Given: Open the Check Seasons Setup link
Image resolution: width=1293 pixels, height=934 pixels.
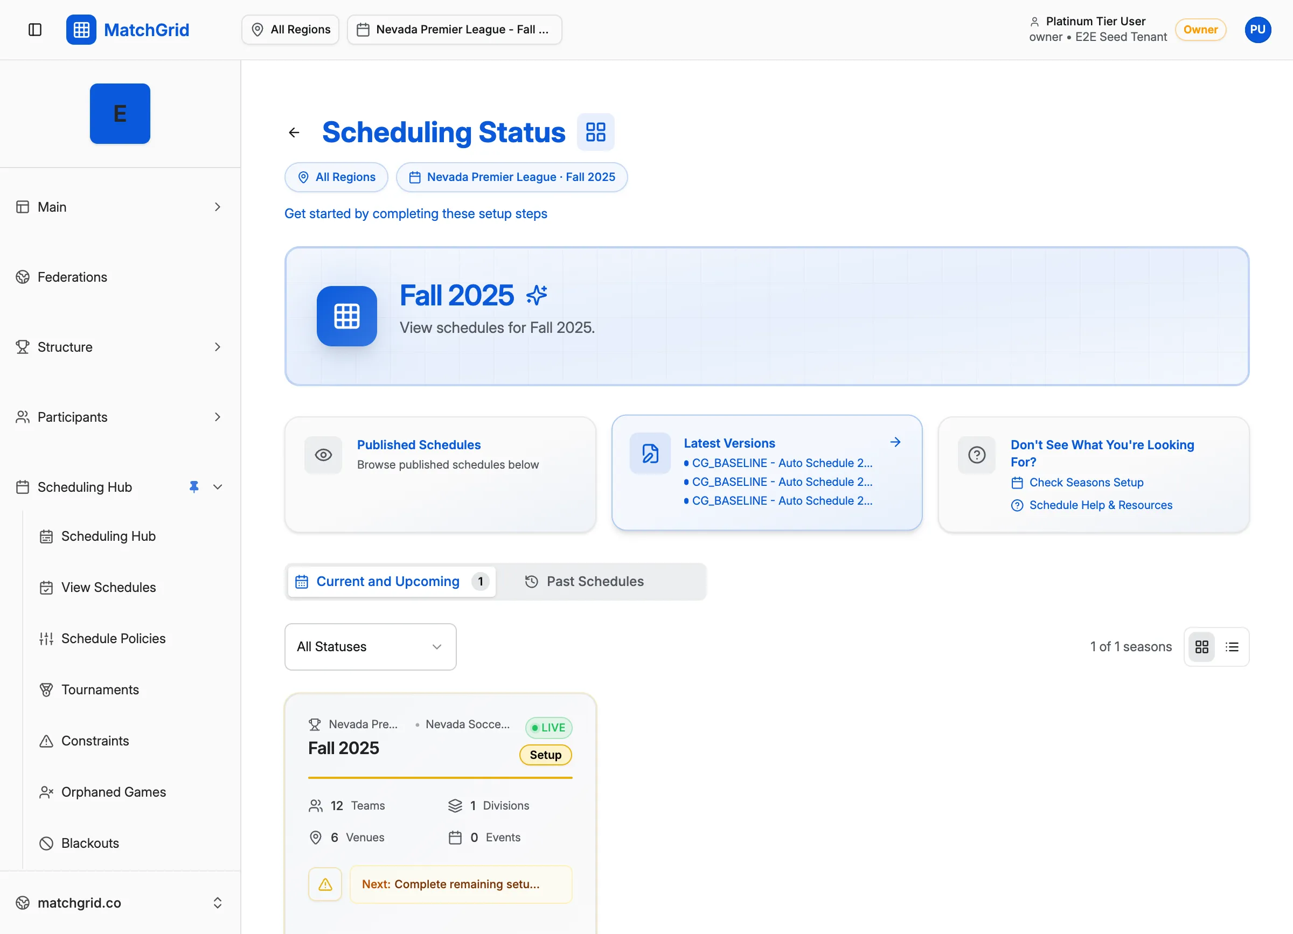Looking at the screenshot, I should (1085, 482).
